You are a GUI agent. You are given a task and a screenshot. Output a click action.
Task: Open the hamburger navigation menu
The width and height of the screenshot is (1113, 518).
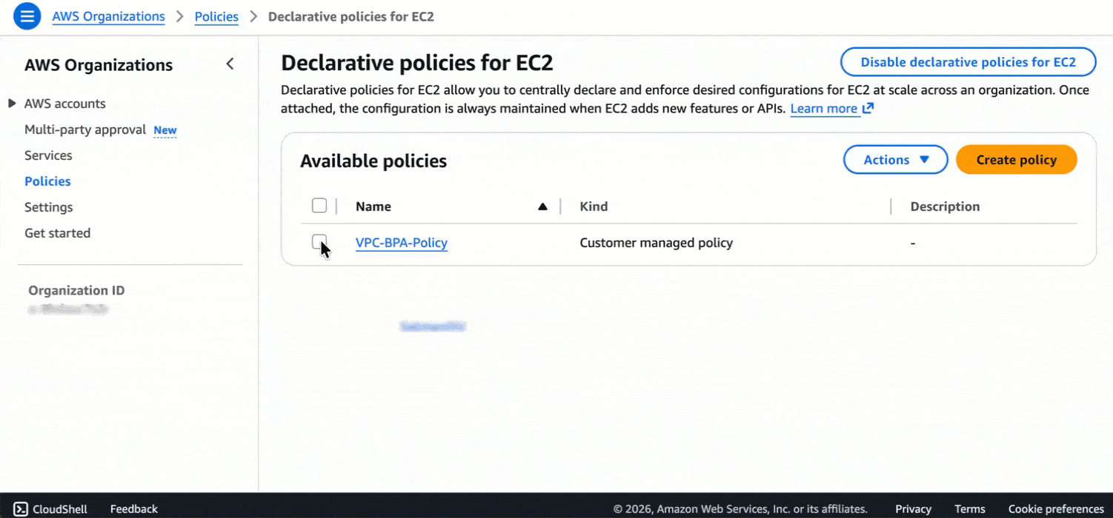[27, 16]
